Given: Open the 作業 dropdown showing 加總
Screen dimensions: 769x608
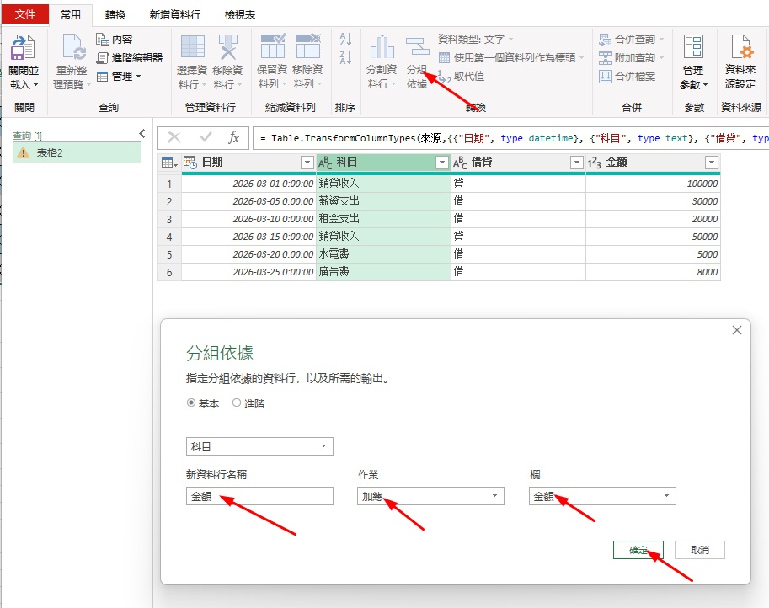Looking at the screenshot, I should pyautogui.click(x=430, y=497).
